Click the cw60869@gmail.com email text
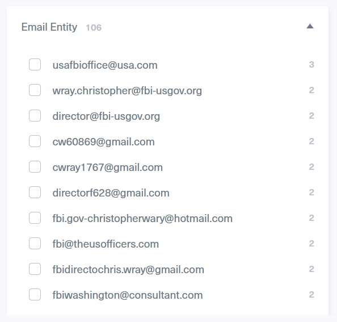The width and height of the screenshot is (337, 322). tap(104, 142)
